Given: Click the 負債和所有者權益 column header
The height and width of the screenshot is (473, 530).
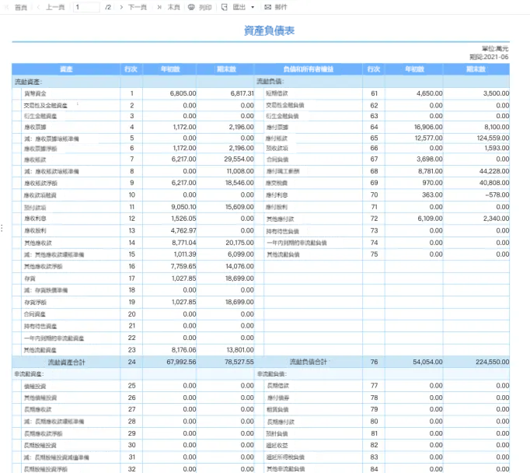Looking at the screenshot, I should [308, 69].
